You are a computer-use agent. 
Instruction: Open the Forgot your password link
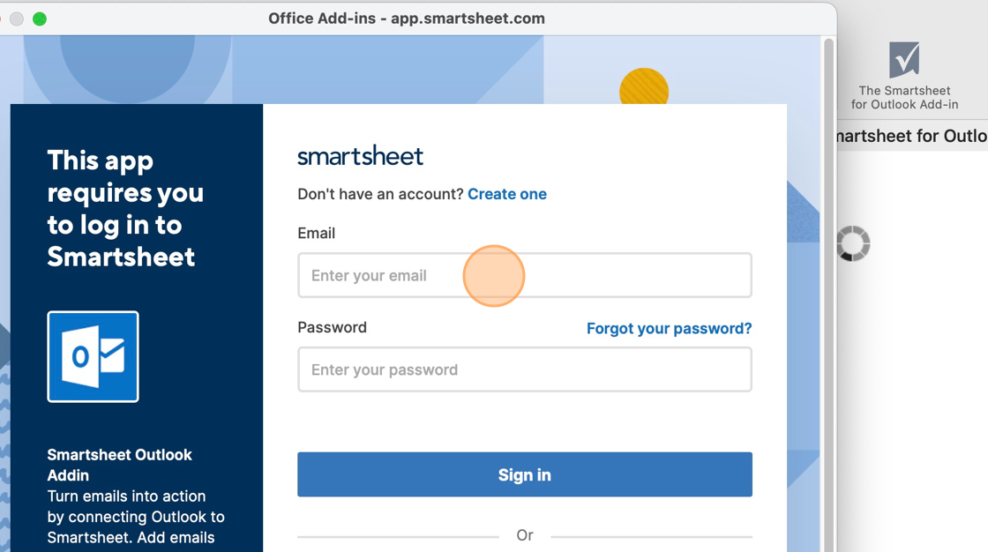click(x=670, y=328)
